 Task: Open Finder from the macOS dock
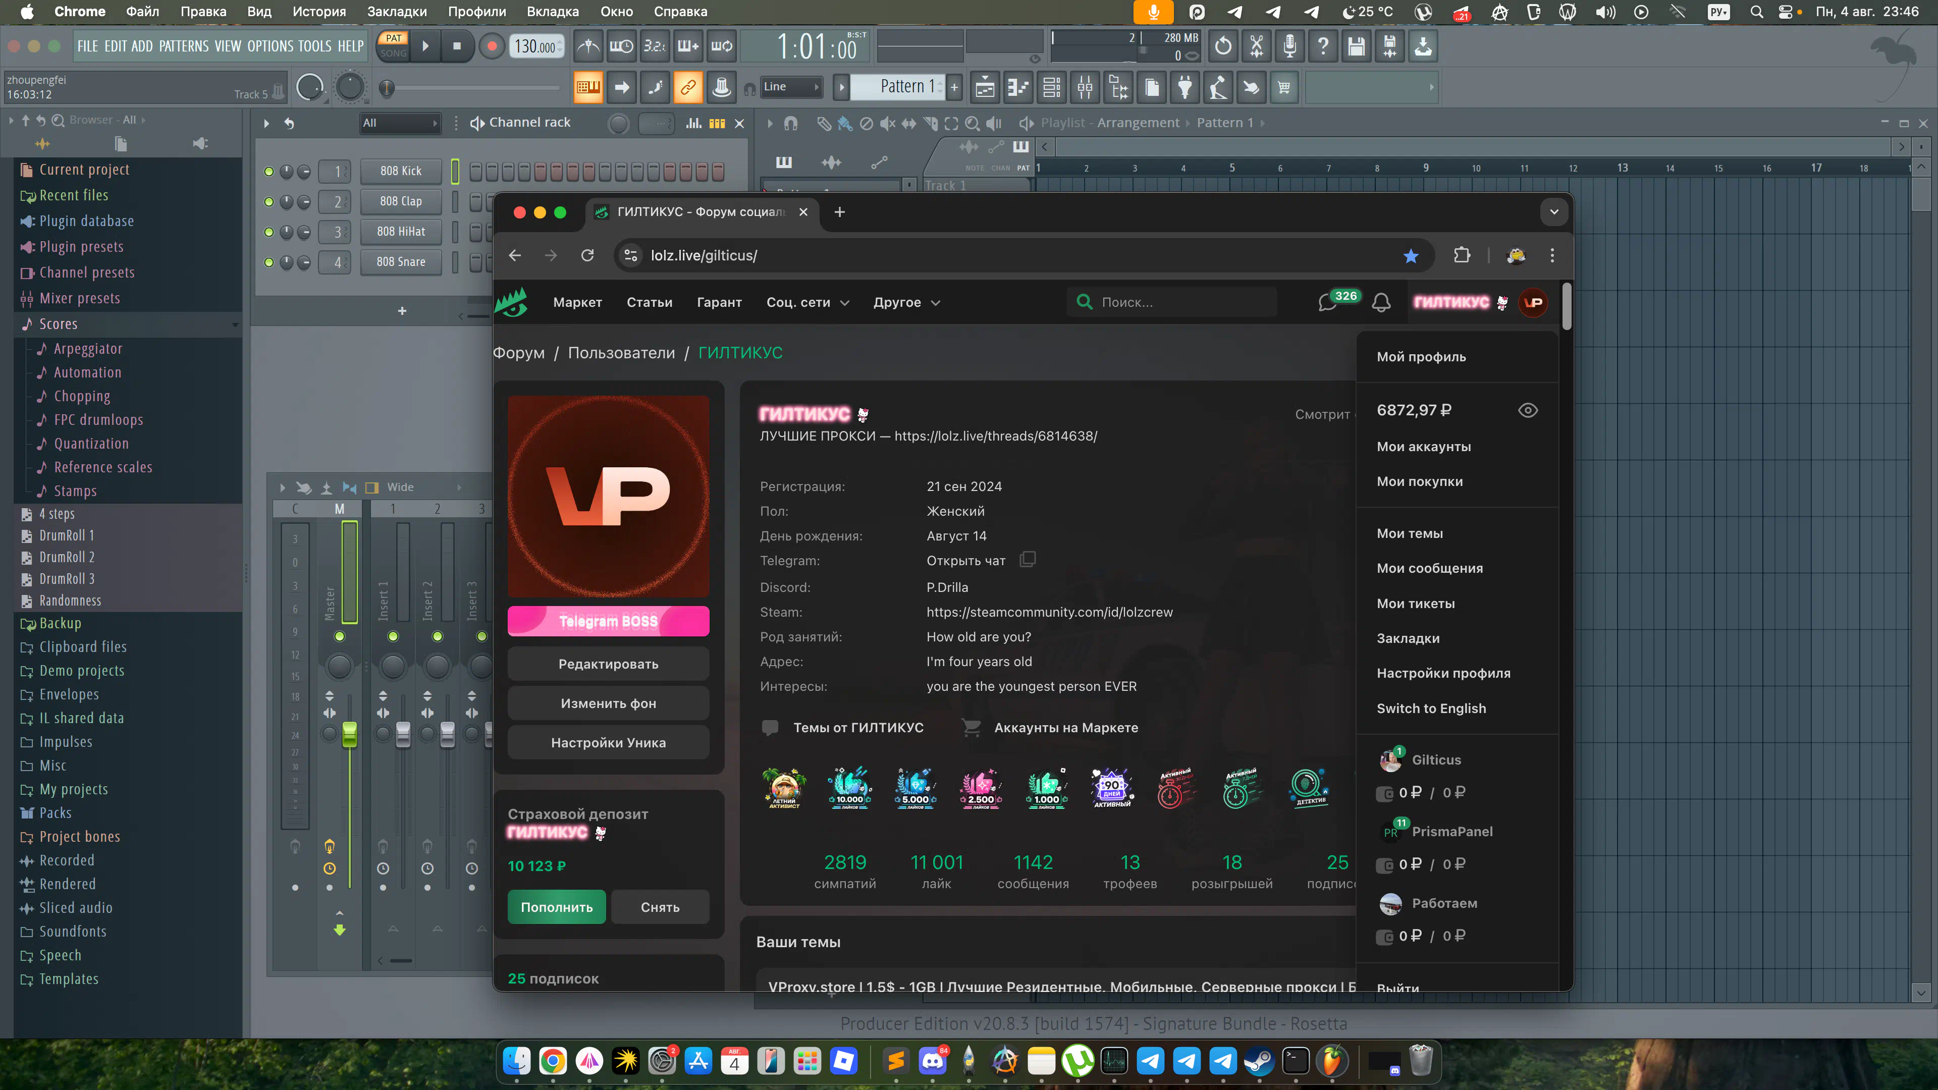(517, 1061)
